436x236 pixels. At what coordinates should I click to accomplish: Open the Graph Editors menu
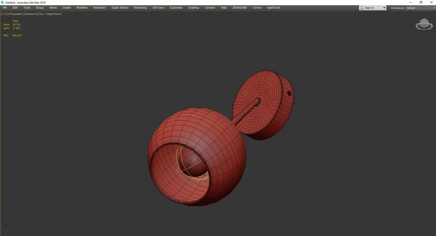(x=120, y=8)
